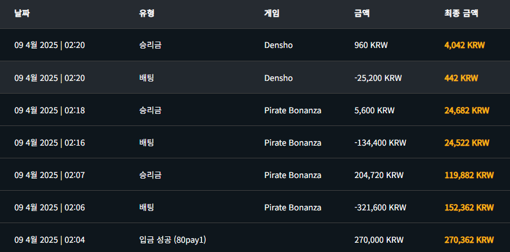Click the 유형 column header
Image resolution: width=510 pixels, height=252 pixels.
(147, 13)
